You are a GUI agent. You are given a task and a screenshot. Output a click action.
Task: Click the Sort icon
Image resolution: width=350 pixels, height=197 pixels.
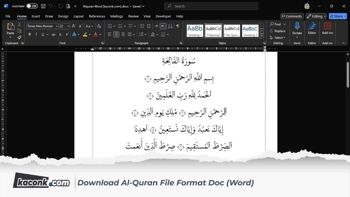pyautogui.click(x=170, y=26)
